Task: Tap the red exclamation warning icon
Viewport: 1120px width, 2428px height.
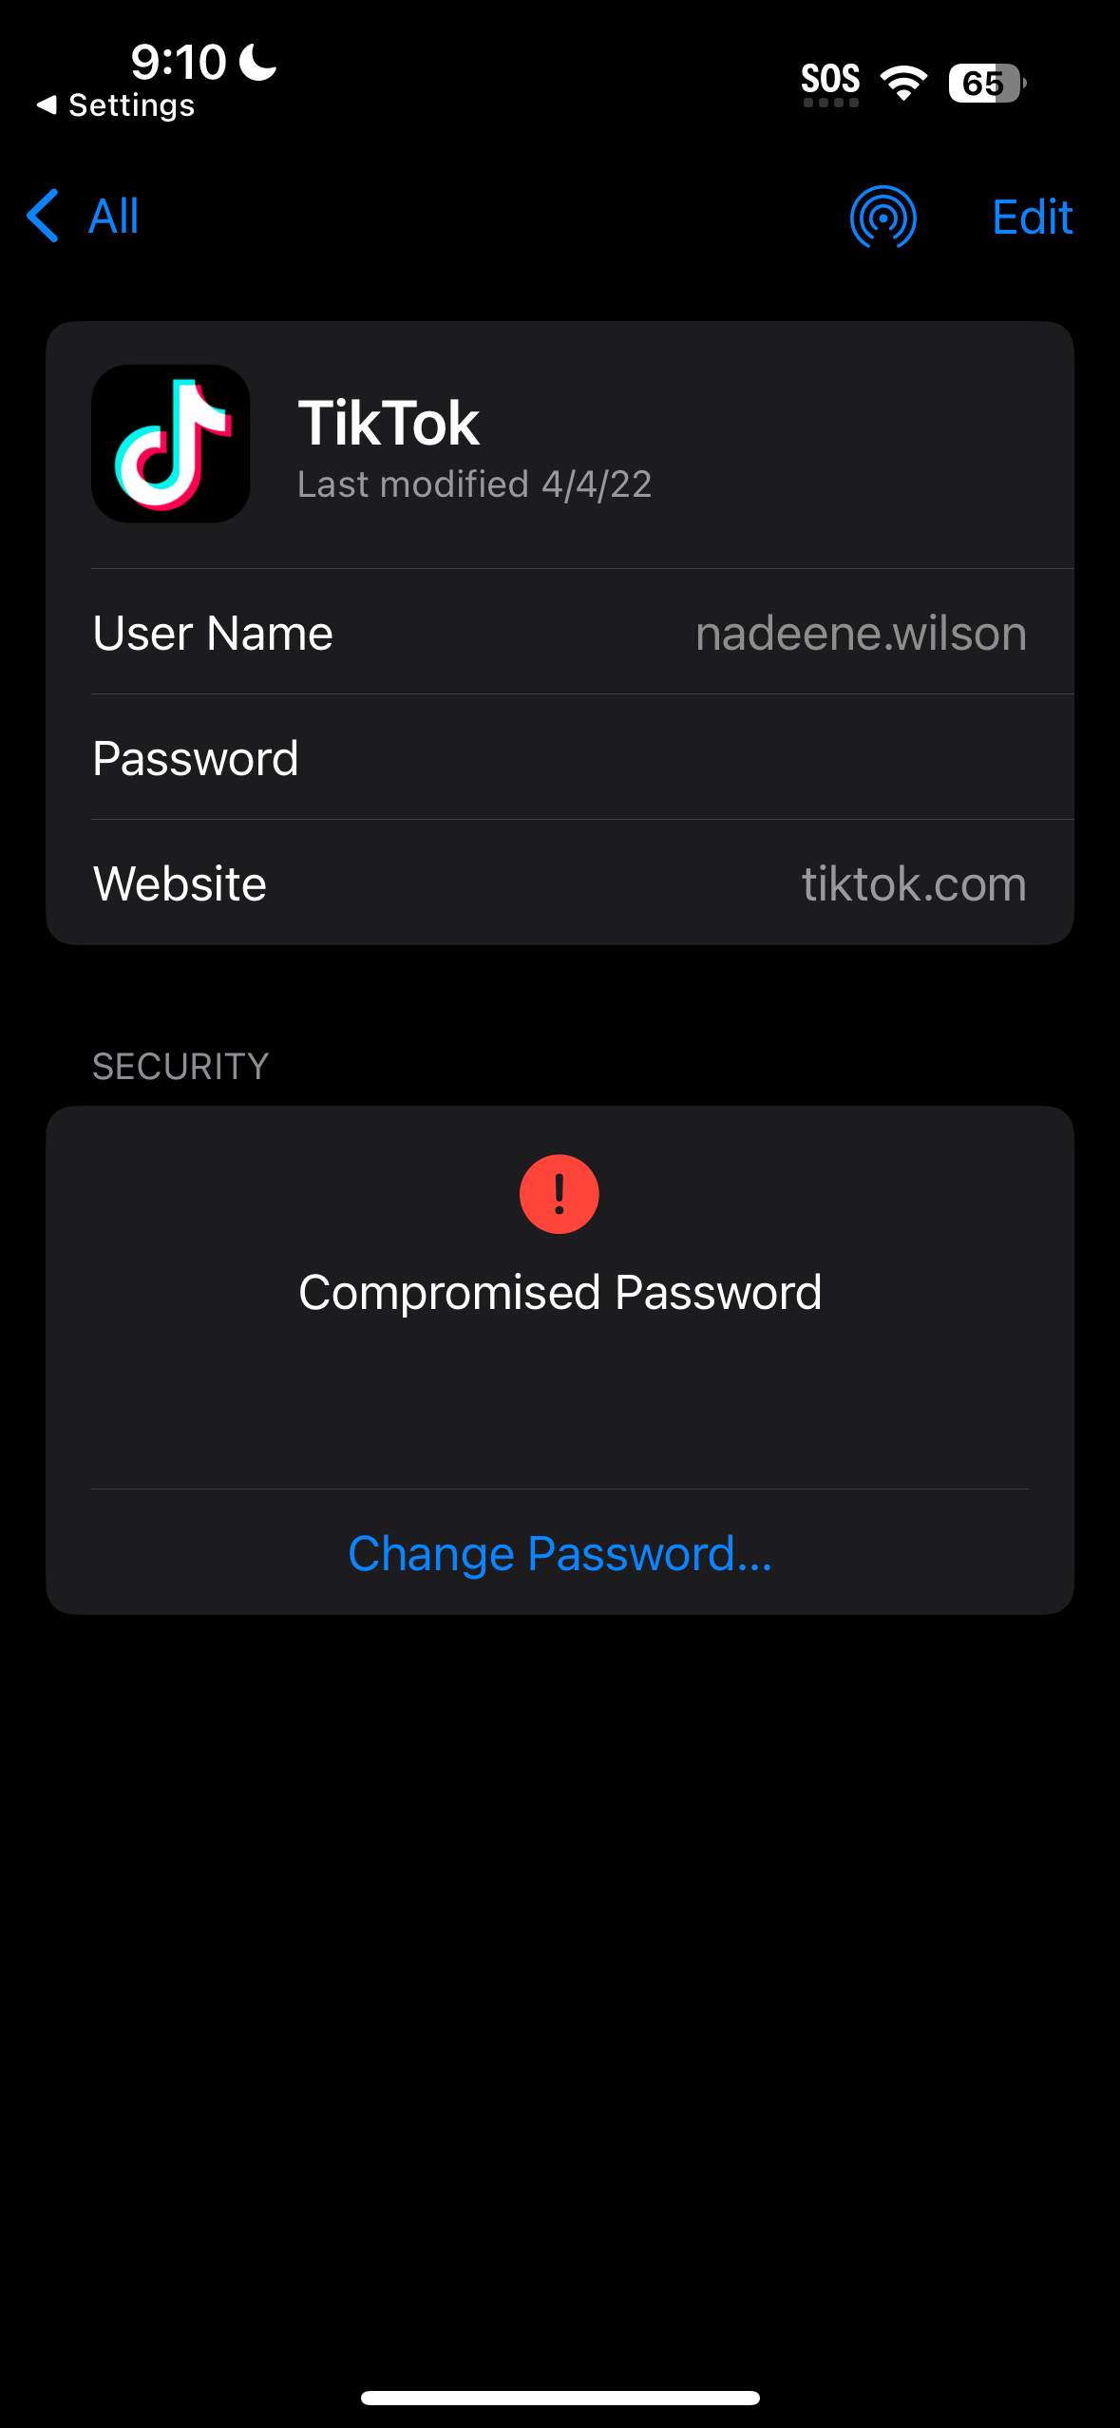Action: coord(560,1194)
